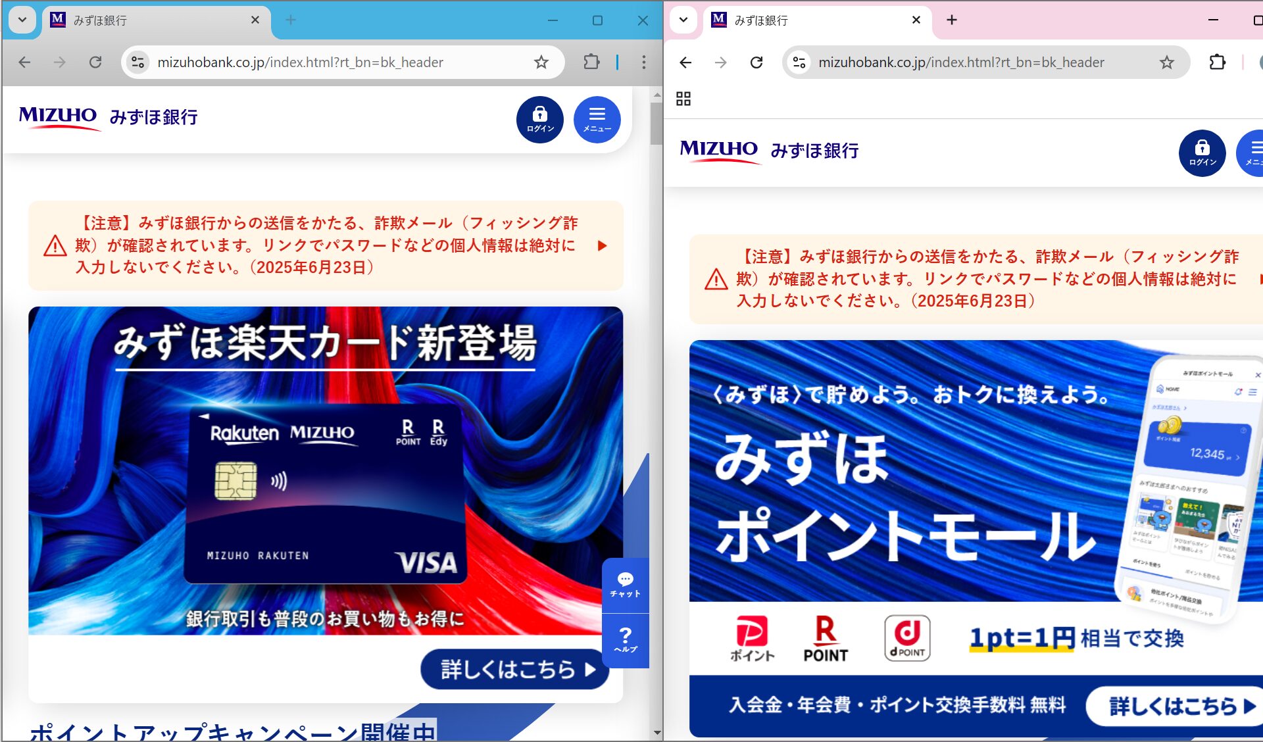Open Chrome three-dot menu in left window
Viewport: 1263px width, 742px height.
click(644, 62)
